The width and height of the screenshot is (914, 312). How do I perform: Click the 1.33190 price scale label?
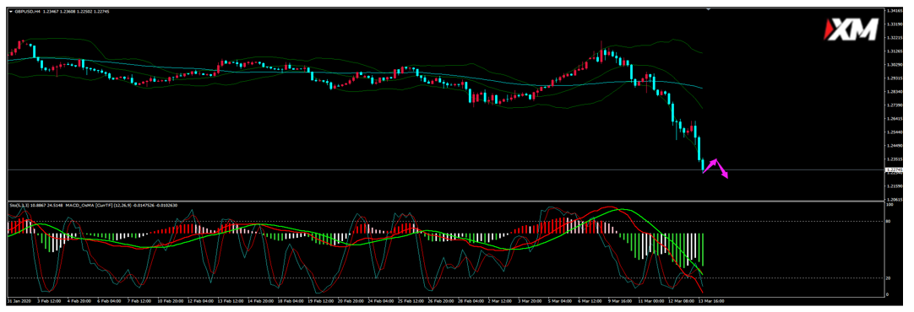point(895,24)
